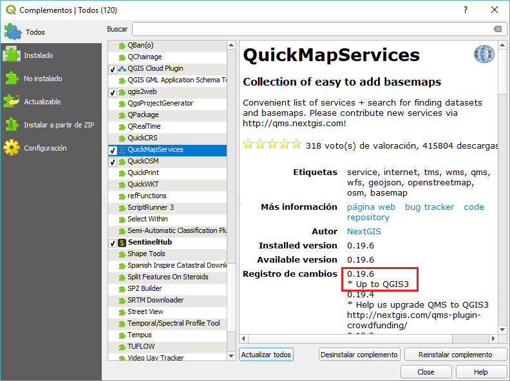Click the qgis2web plugin puzzle icon
The height and width of the screenshot is (381, 510).
(122, 92)
